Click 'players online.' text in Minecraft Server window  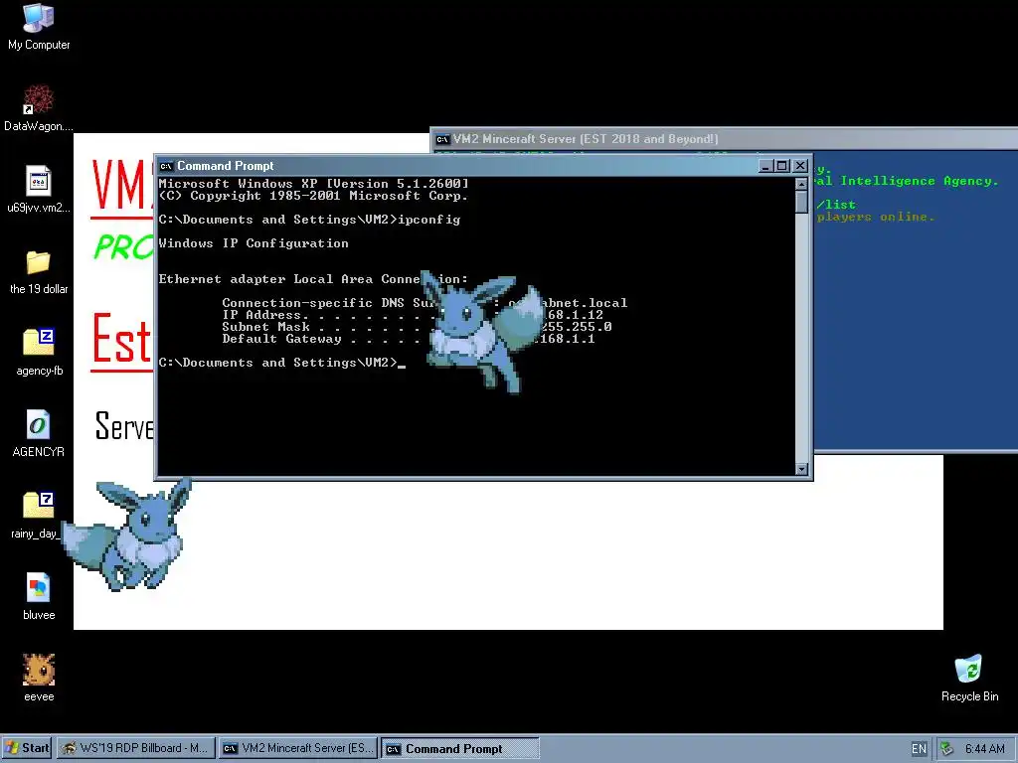(876, 217)
